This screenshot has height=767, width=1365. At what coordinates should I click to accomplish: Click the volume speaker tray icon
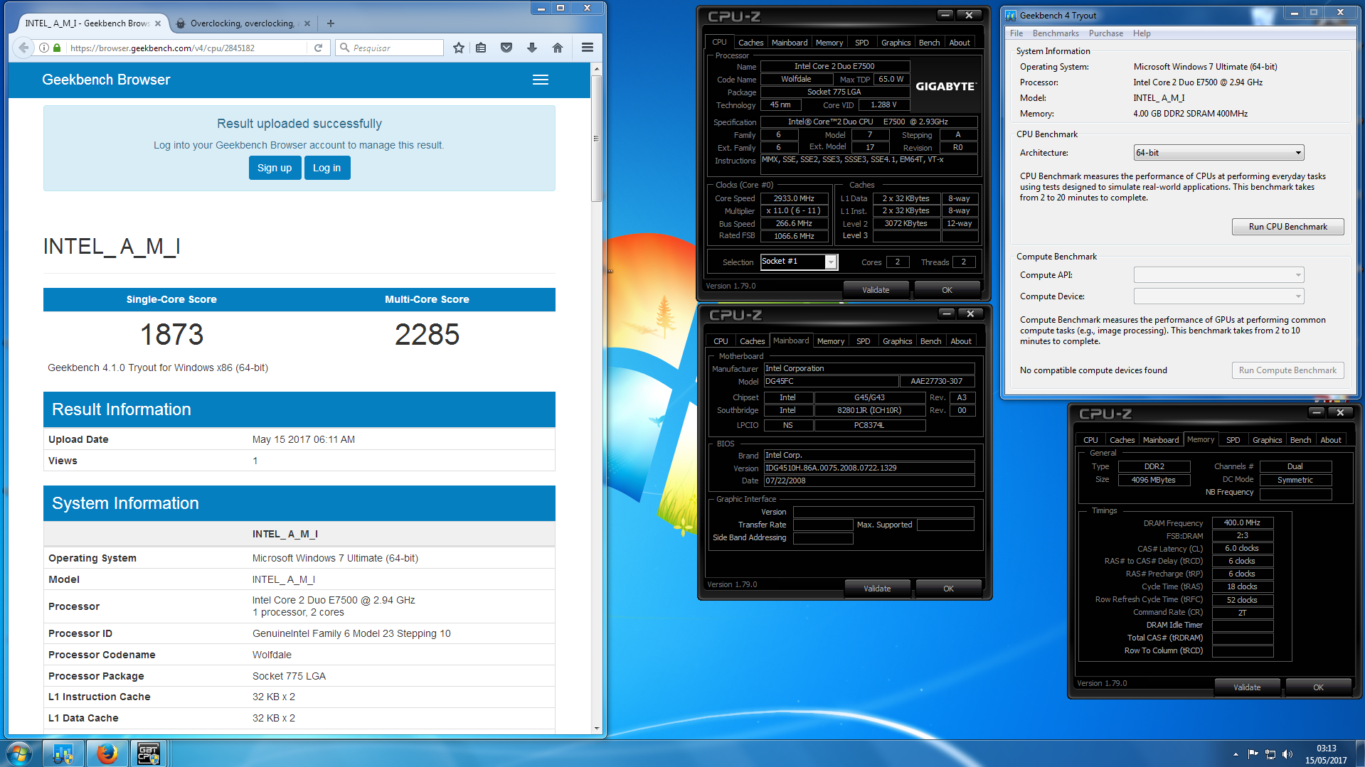1287,754
